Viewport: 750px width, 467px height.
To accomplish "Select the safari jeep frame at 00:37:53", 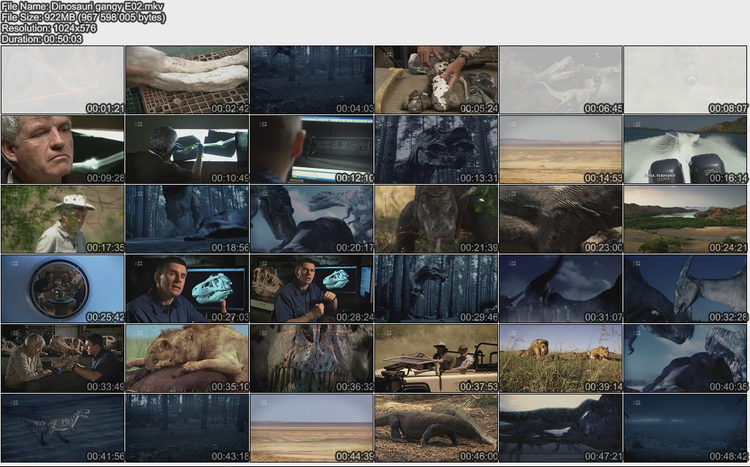I will [x=436, y=358].
